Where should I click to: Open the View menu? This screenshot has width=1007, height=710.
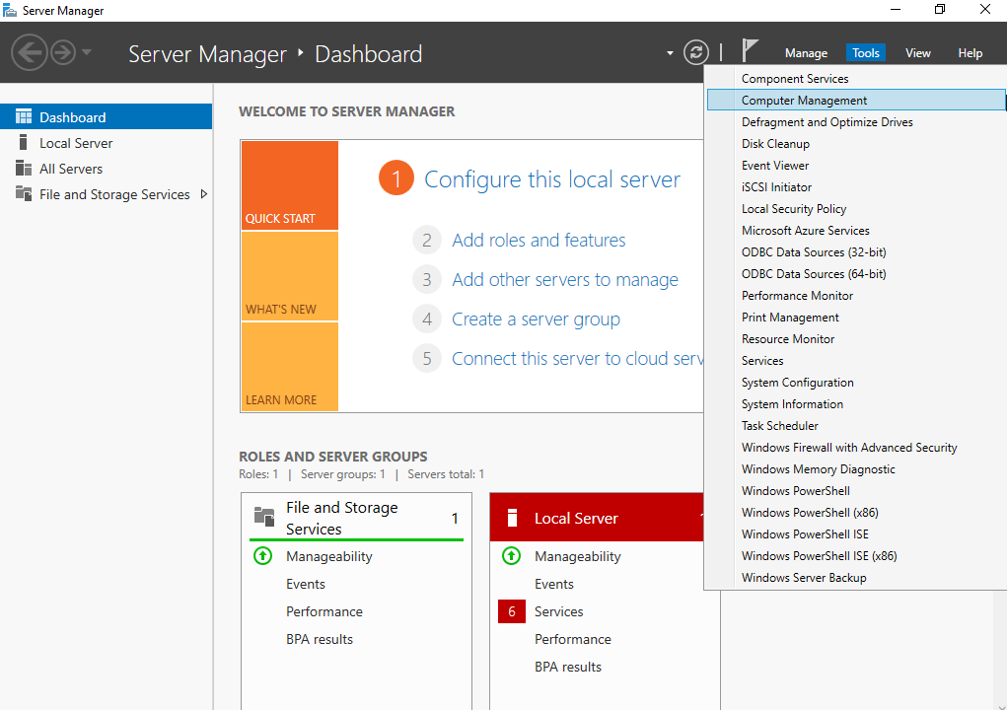917,53
